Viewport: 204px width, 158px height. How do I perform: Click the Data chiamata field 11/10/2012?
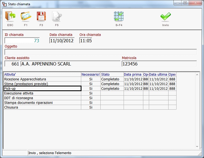point(62,41)
